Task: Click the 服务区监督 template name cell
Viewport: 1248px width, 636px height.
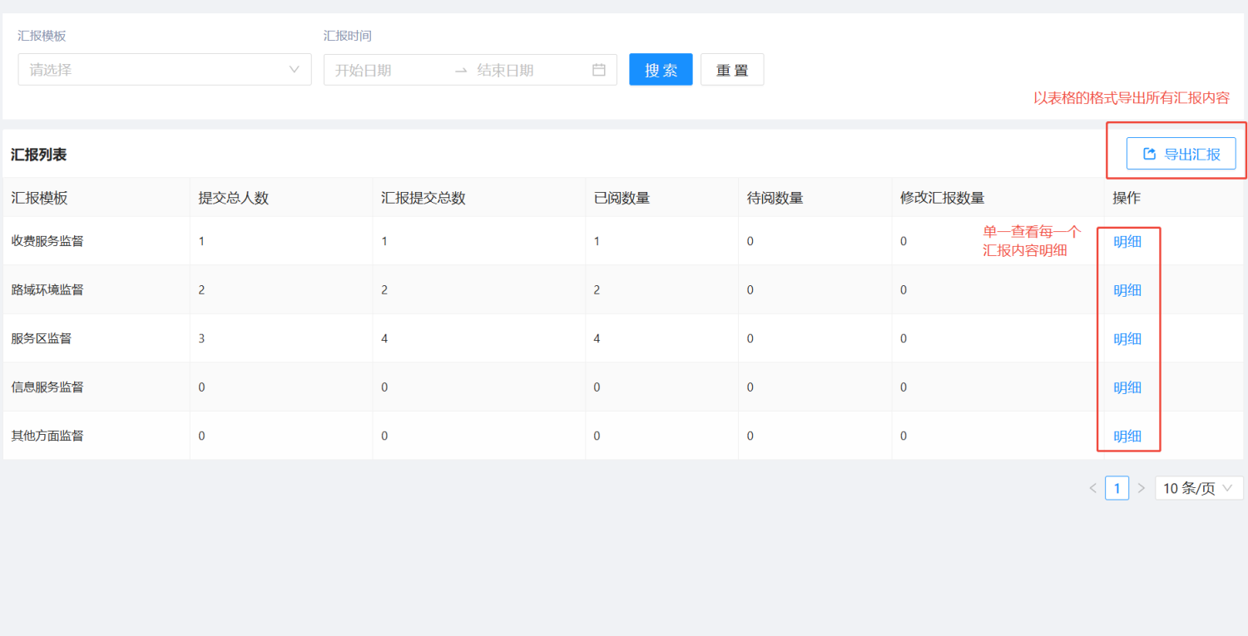Action: click(42, 338)
